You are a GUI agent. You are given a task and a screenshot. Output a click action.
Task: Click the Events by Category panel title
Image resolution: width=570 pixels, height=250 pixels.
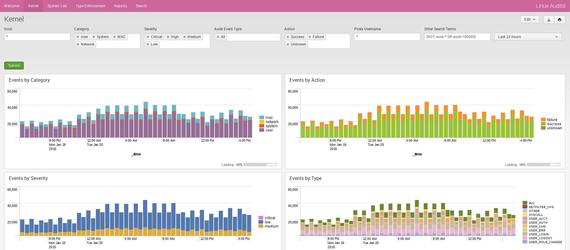tap(29, 80)
